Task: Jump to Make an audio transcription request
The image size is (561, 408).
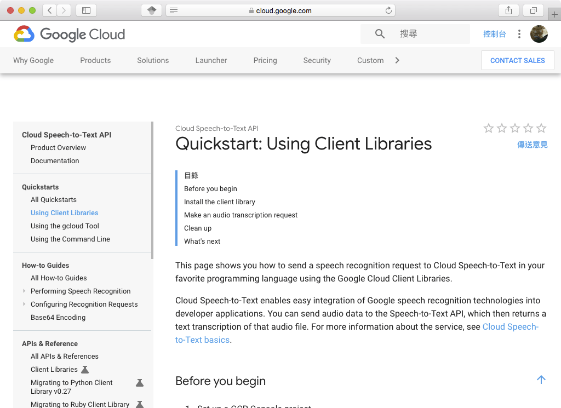Action: point(241,215)
